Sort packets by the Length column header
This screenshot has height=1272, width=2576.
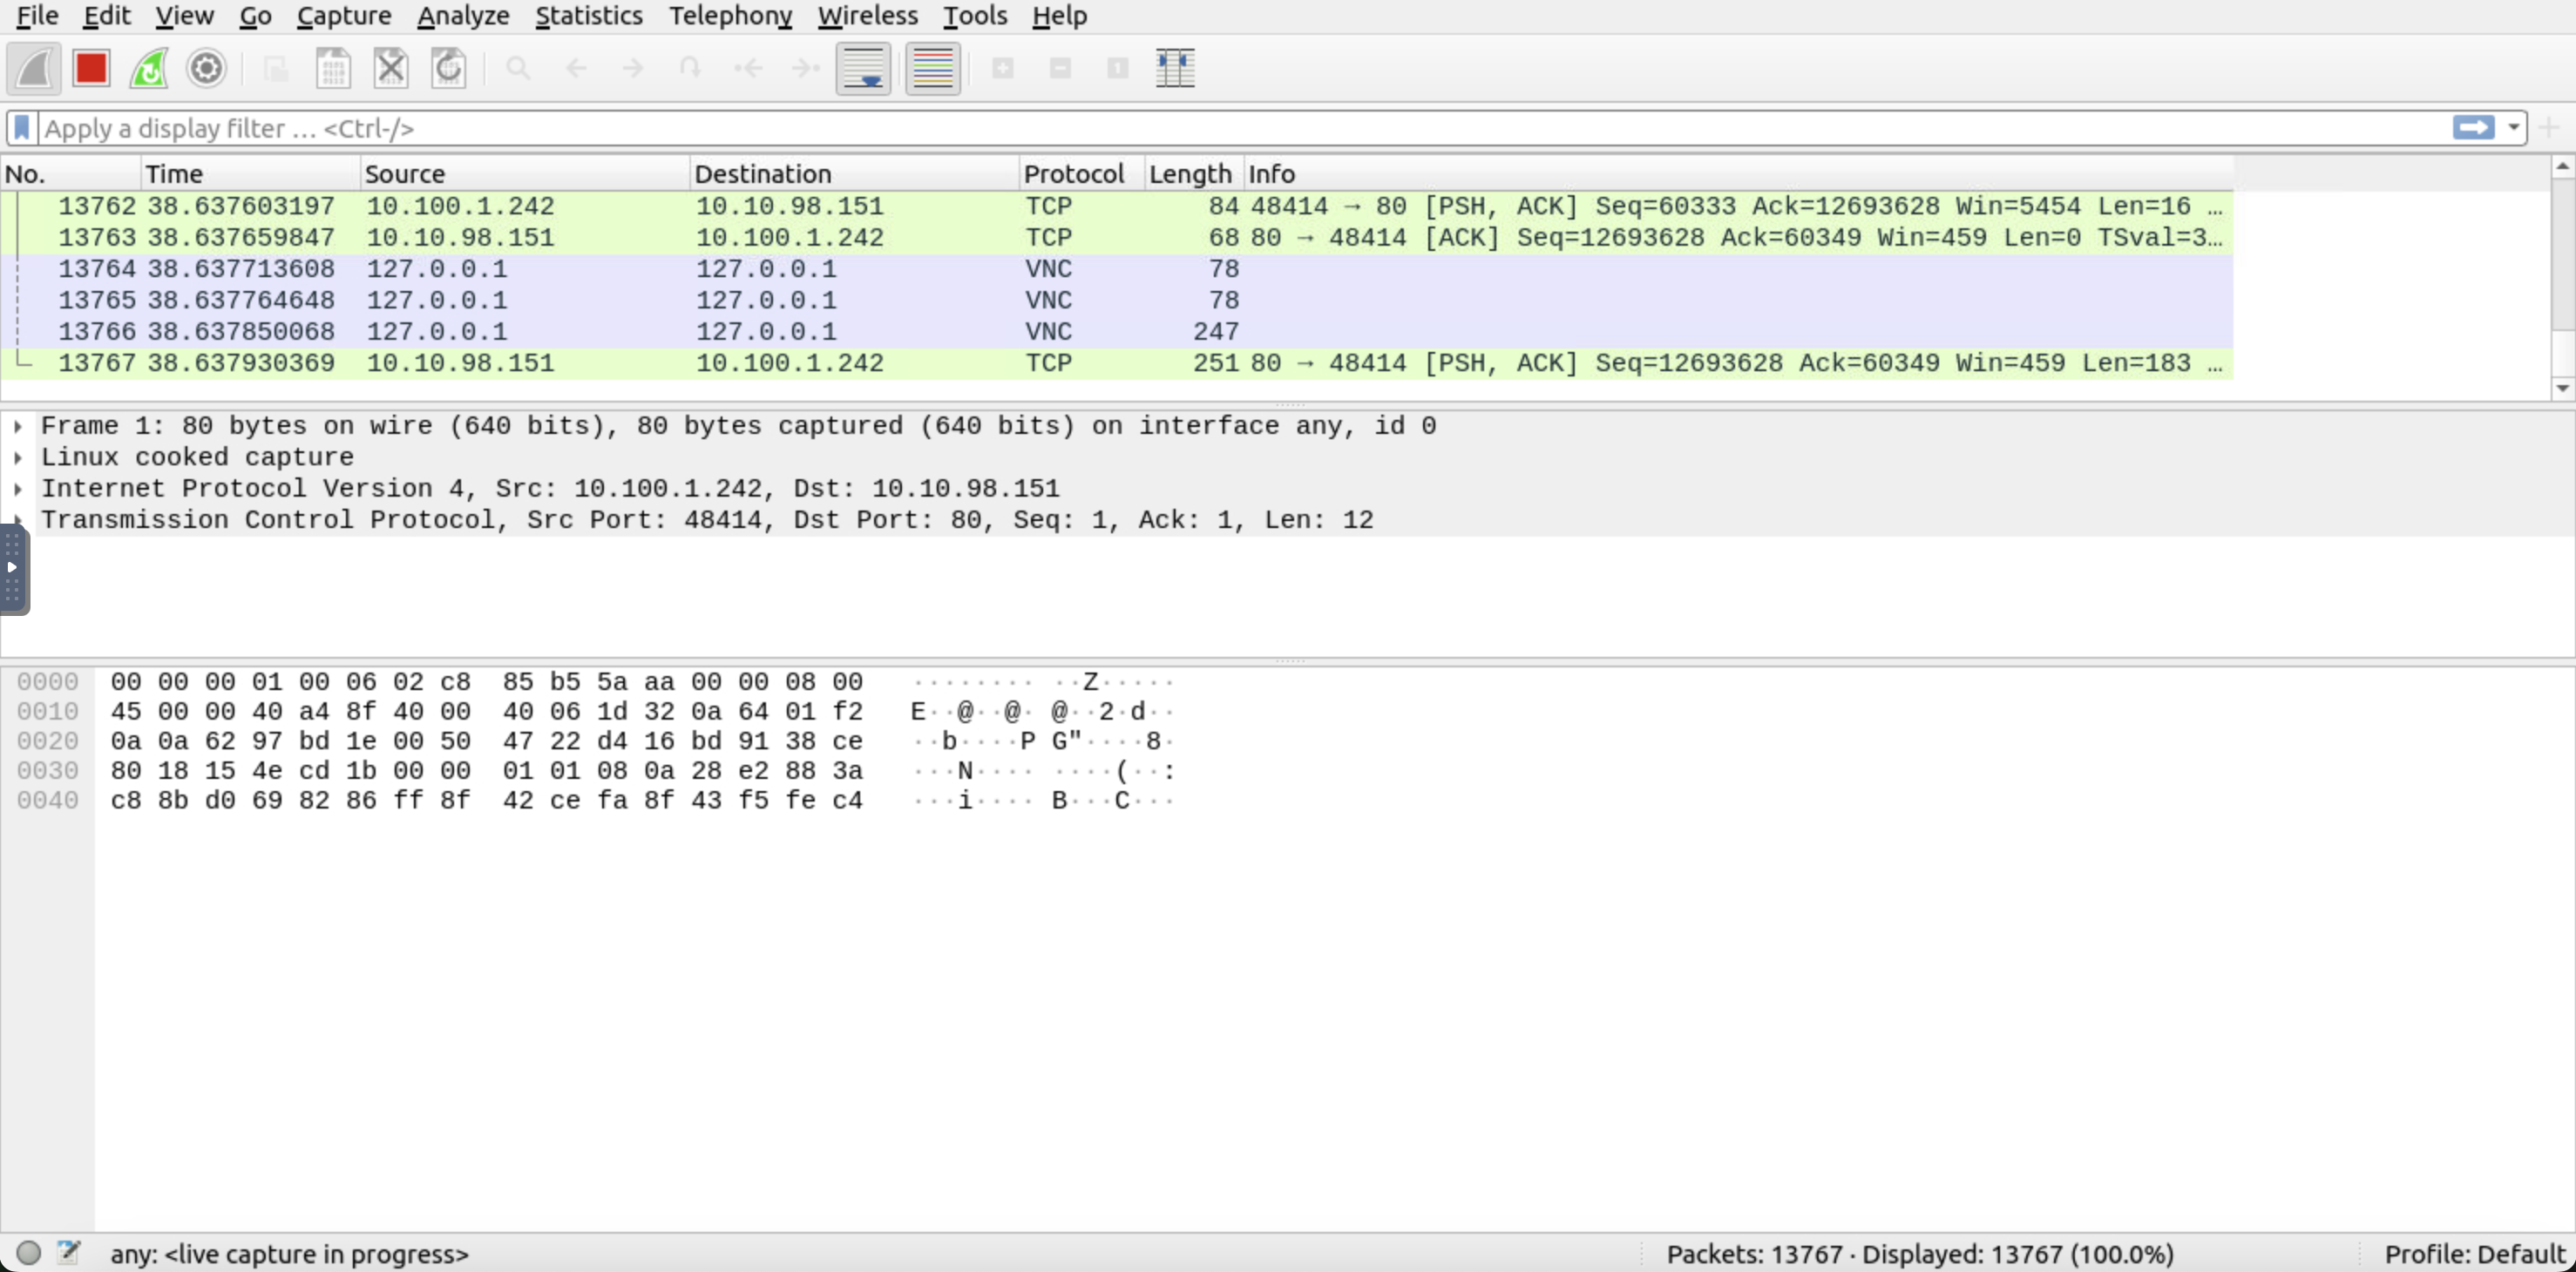[1194, 174]
